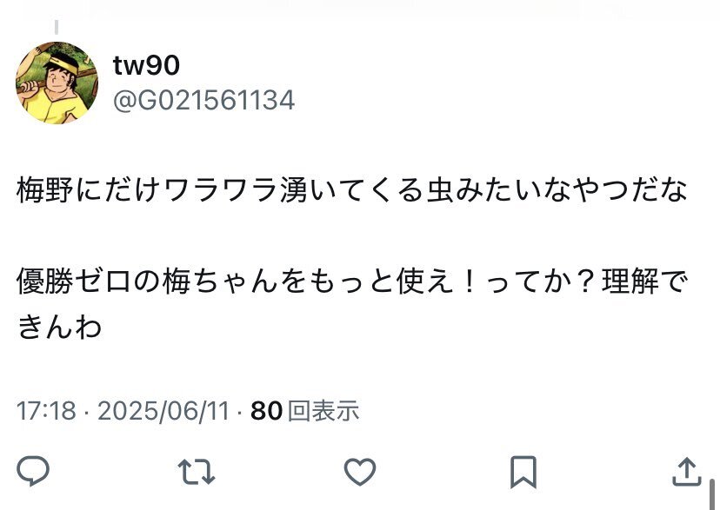Image resolution: width=720 pixels, height=510 pixels.
Task: Bookmark this tweet
Action: click(523, 472)
